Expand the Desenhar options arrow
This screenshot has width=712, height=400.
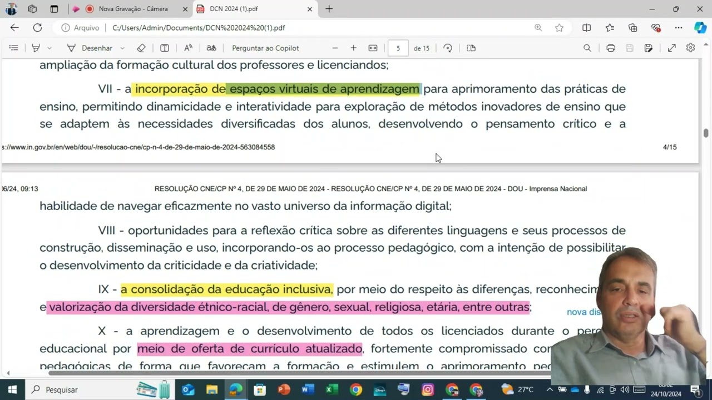click(x=122, y=48)
